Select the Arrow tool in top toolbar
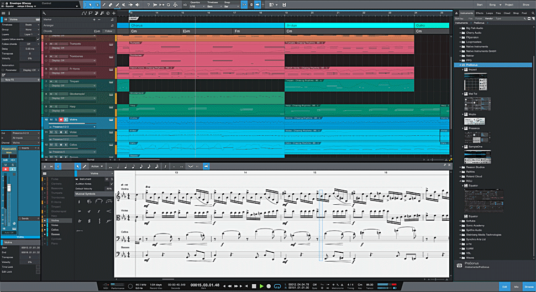Image resolution: width=536 pixels, height=292 pixels. coord(91,5)
